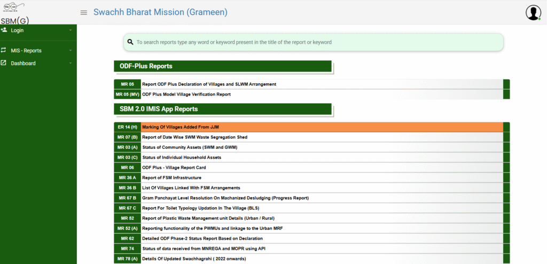Click the MR 05 code label

tap(127, 84)
